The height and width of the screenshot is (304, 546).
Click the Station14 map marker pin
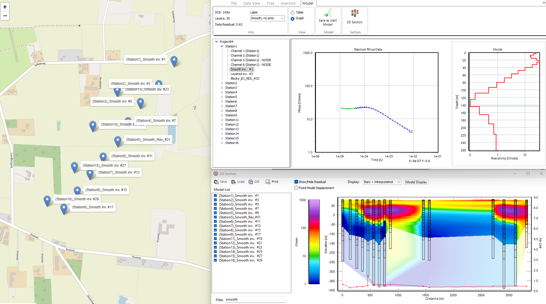[93, 126]
